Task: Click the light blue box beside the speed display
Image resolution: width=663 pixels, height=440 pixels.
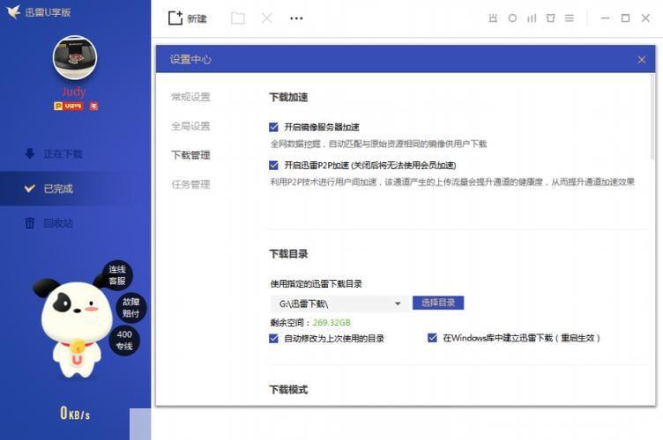Action: coord(140,424)
